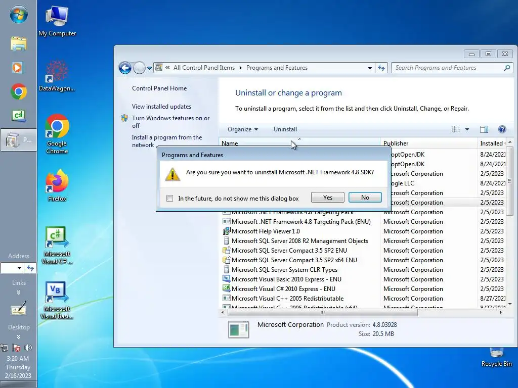Check 'do not show me this dialog box'

point(170,198)
